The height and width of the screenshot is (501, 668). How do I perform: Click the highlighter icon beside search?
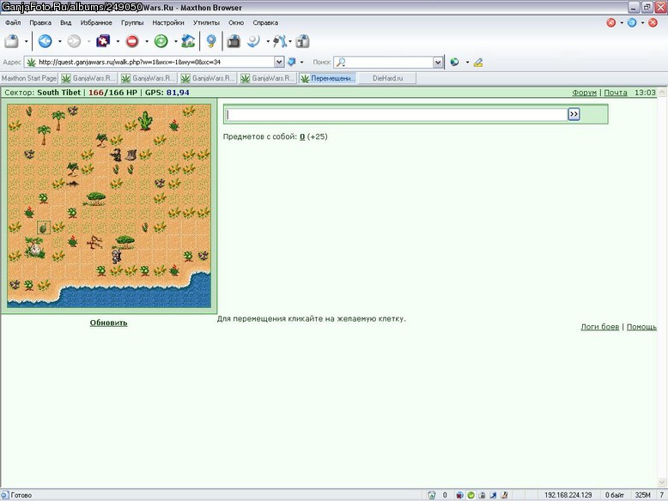coord(478,62)
